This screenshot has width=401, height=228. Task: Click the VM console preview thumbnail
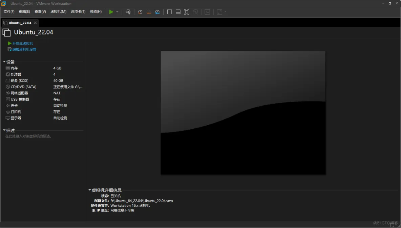(242, 112)
